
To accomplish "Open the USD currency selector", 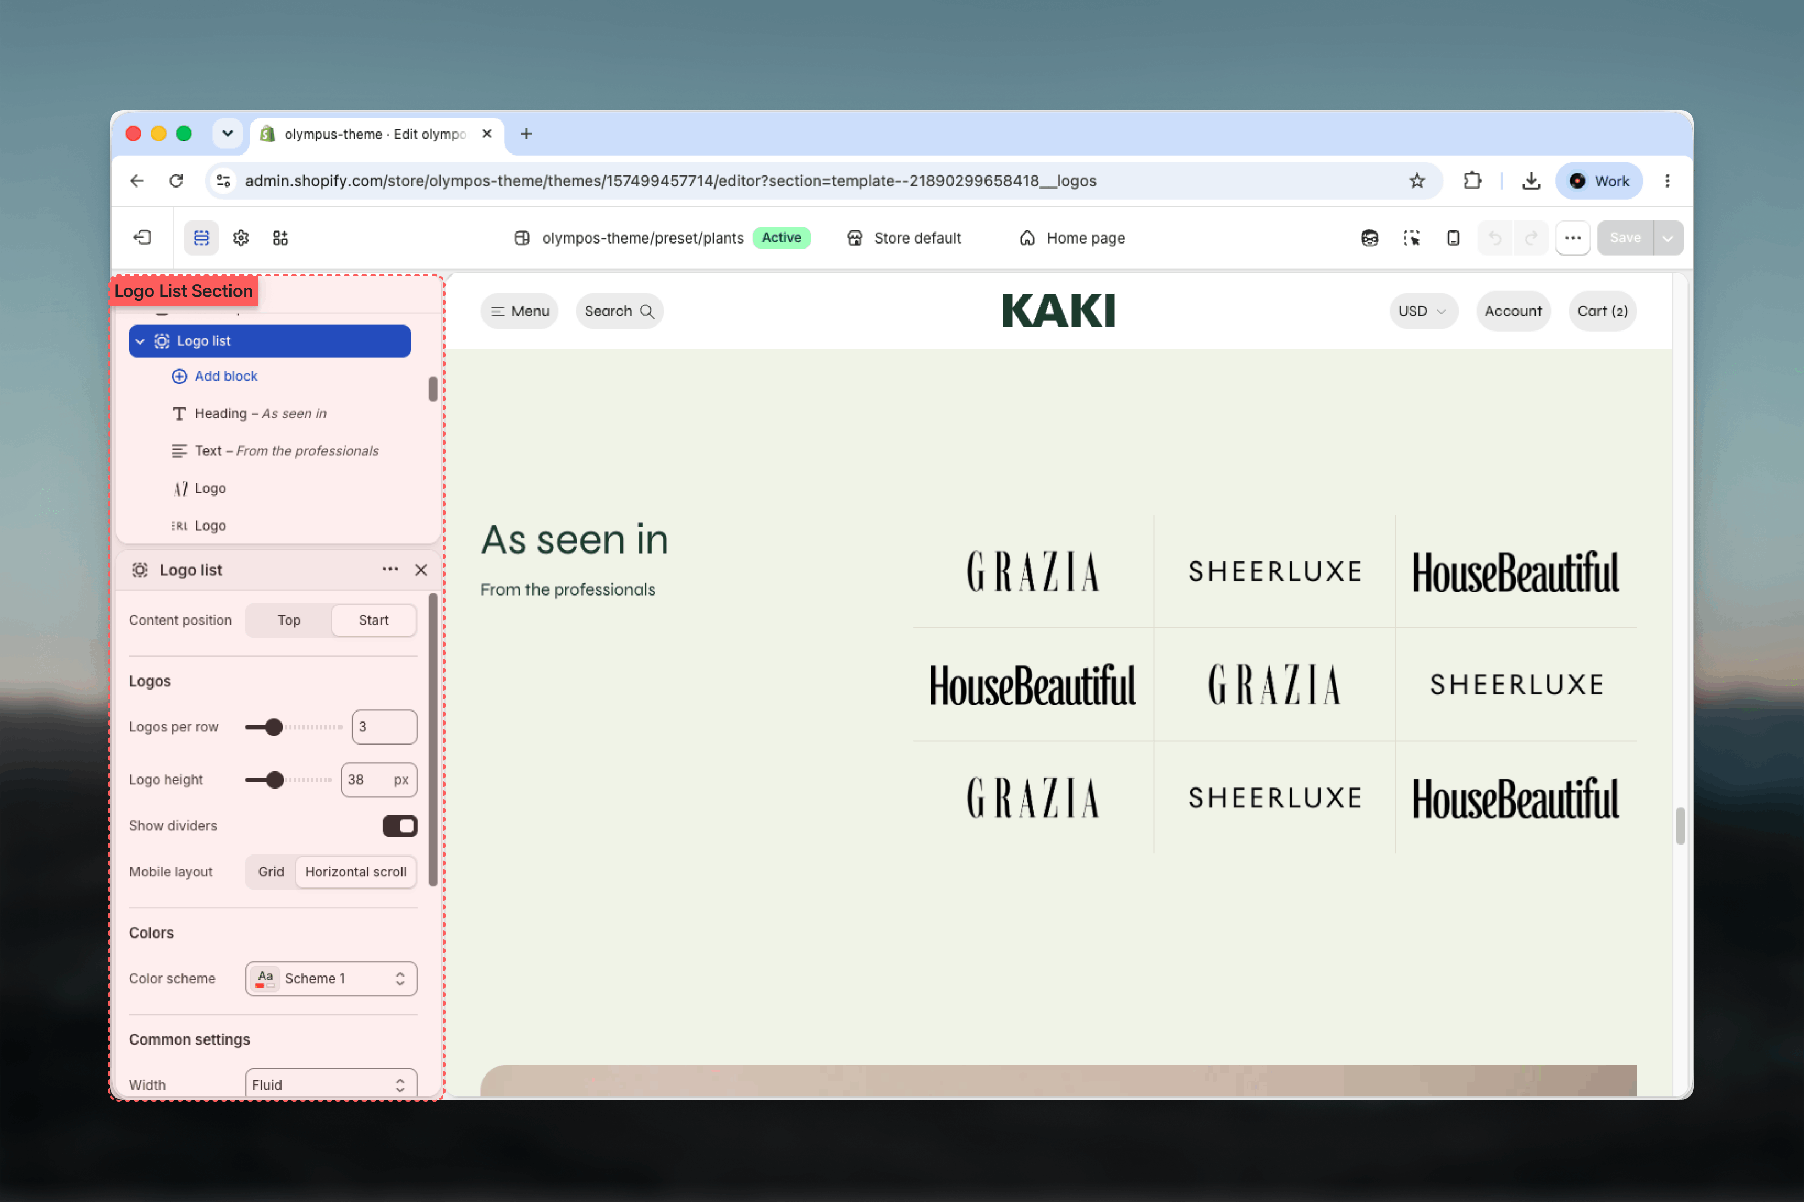I will [x=1423, y=311].
